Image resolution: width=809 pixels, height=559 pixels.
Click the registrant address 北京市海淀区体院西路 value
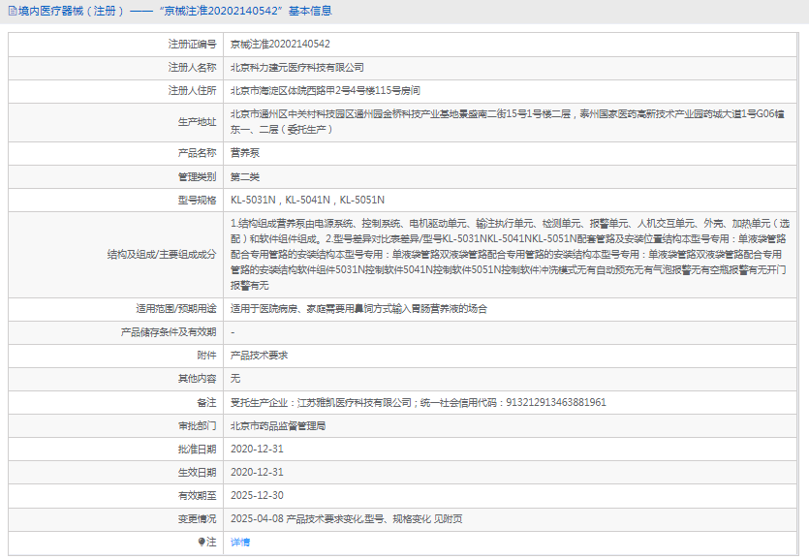tap(325, 91)
